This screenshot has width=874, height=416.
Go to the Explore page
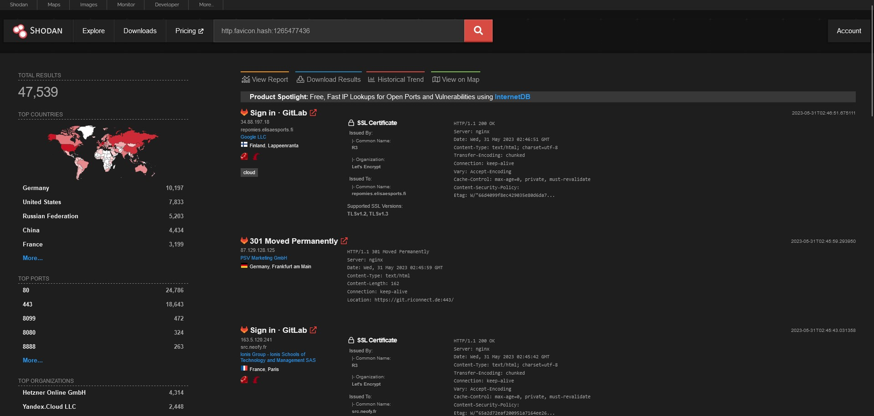coord(94,31)
